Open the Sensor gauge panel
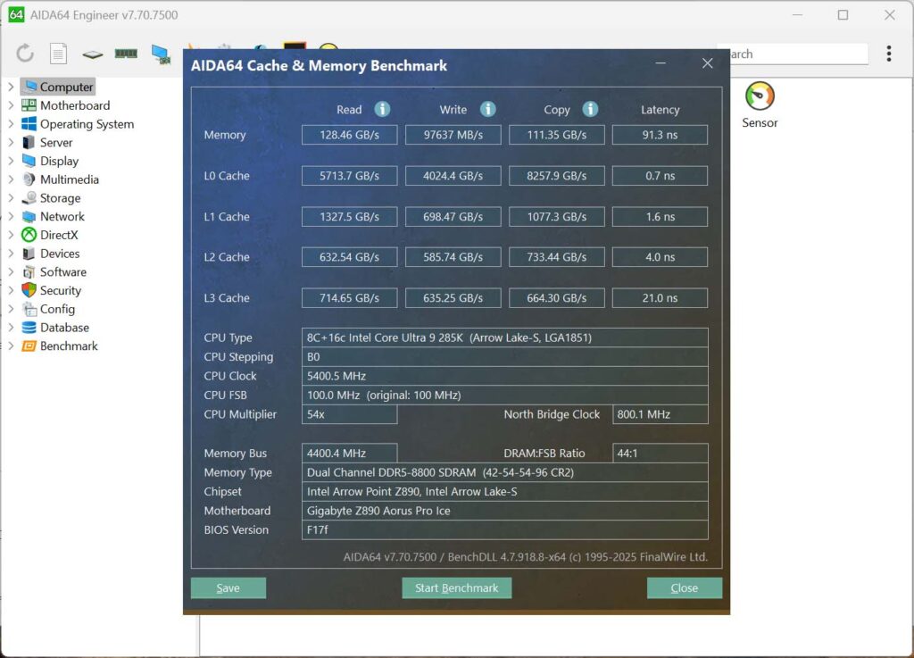Image resolution: width=914 pixels, height=658 pixels. coord(760,98)
